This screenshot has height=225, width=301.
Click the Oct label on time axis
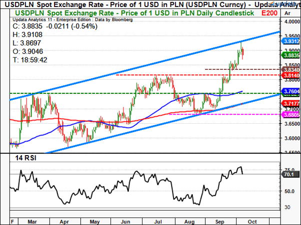coord(252,222)
